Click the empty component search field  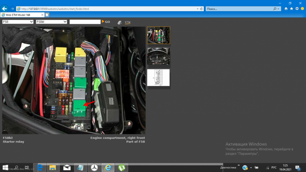click(85, 22)
